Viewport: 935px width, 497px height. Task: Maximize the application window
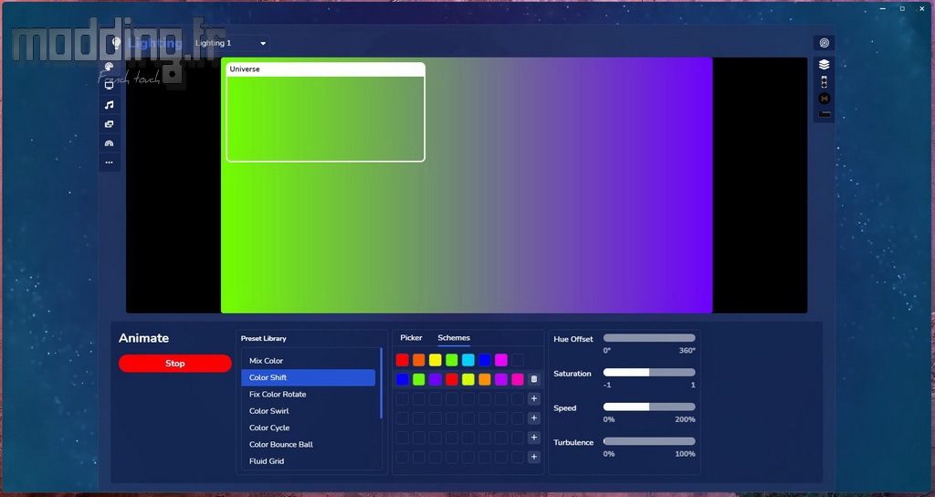(x=902, y=8)
